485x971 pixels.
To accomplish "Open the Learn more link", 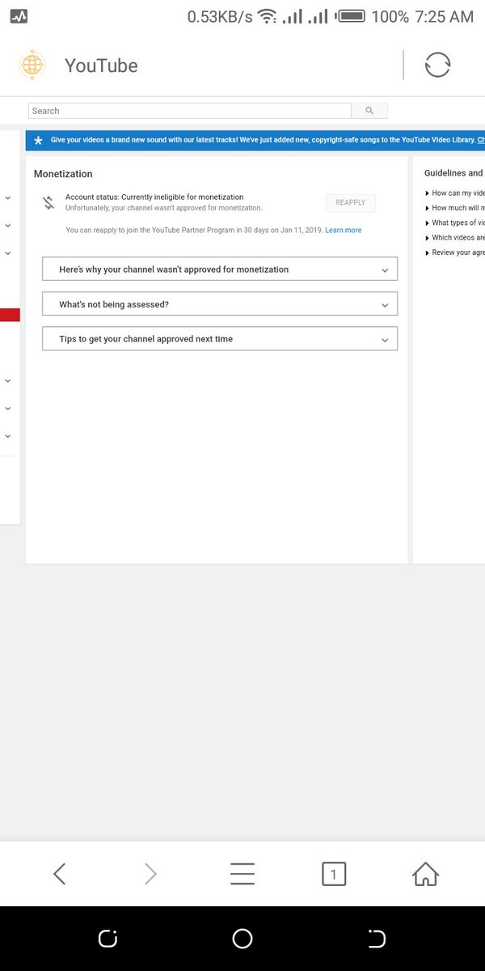I will [x=344, y=231].
